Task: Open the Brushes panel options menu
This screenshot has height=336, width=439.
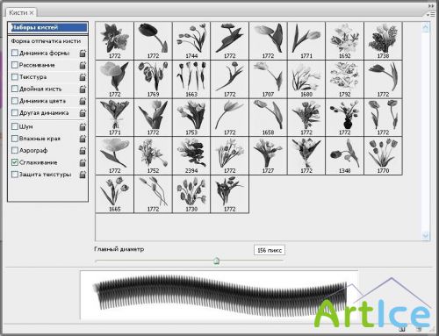Action: 430,14
